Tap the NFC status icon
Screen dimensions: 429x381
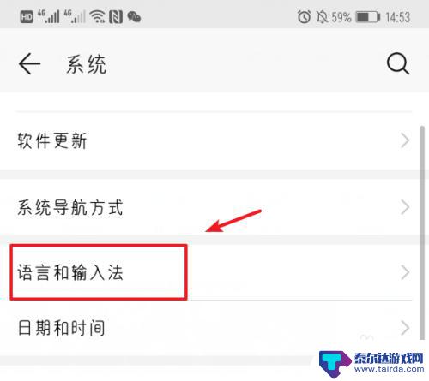116,17
